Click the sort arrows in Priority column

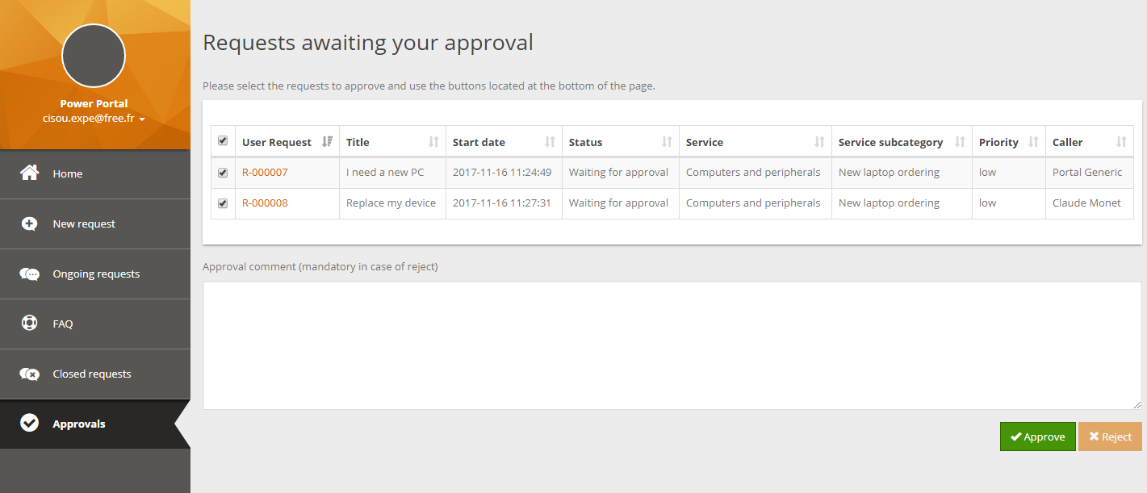1033,142
